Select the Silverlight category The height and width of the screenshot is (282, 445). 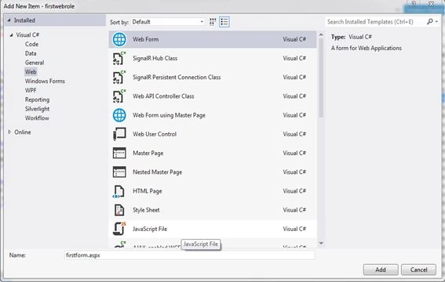pos(37,109)
